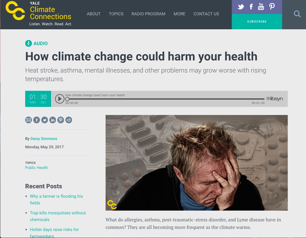This screenshot has width=306, height=238.
Task: Share article via email icon
Action: 28,120
